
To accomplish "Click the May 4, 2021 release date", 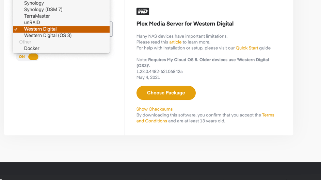I will point(148,77).
